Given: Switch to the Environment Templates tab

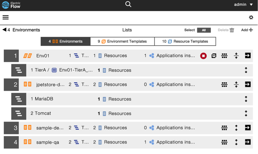Looking at the screenshot, I should (x=122, y=42).
